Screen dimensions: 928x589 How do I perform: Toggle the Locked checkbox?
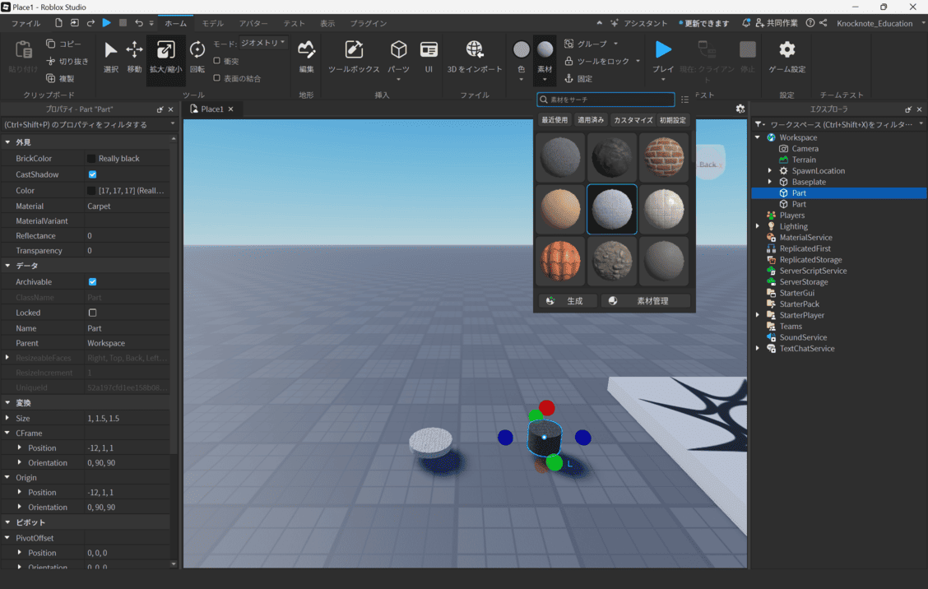click(x=92, y=313)
